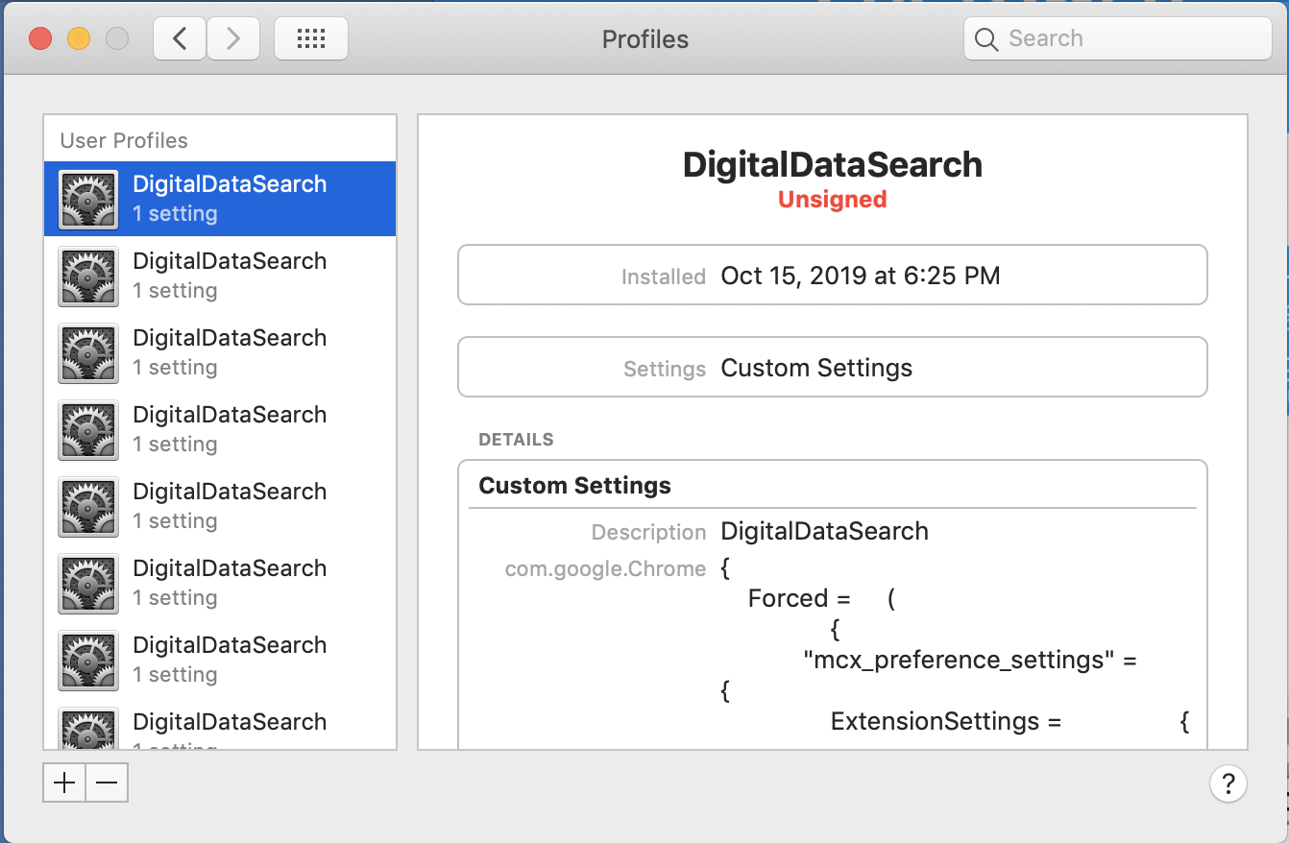1289x843 pixels.
Task: Click the User Profiles list header
Action: click(x=124, y=140)
